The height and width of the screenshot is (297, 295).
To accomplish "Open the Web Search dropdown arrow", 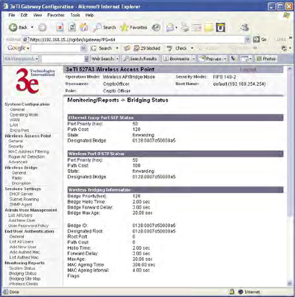I will pyautogui.click(x=117, y=59).
